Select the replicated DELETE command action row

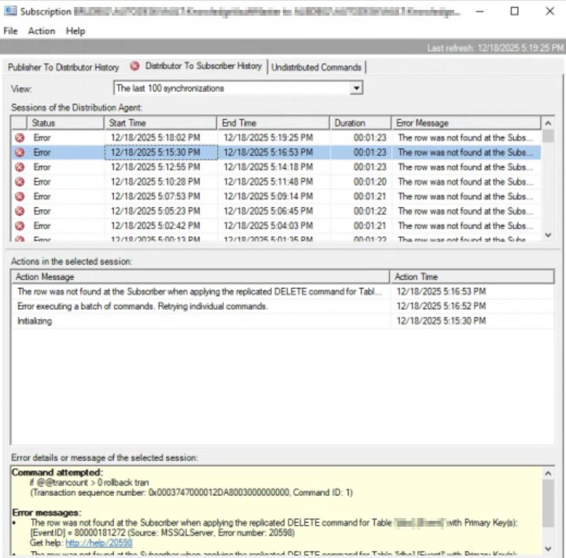click(282, 291)
